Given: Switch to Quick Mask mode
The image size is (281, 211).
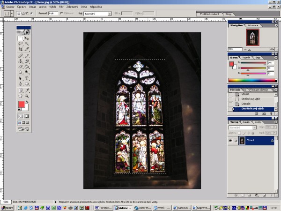Looking at the screenshot, I should 27,116.
